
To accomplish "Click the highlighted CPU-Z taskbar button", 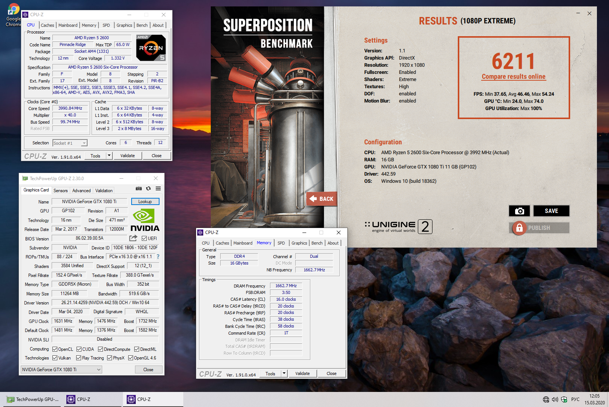I will [153, 399].
